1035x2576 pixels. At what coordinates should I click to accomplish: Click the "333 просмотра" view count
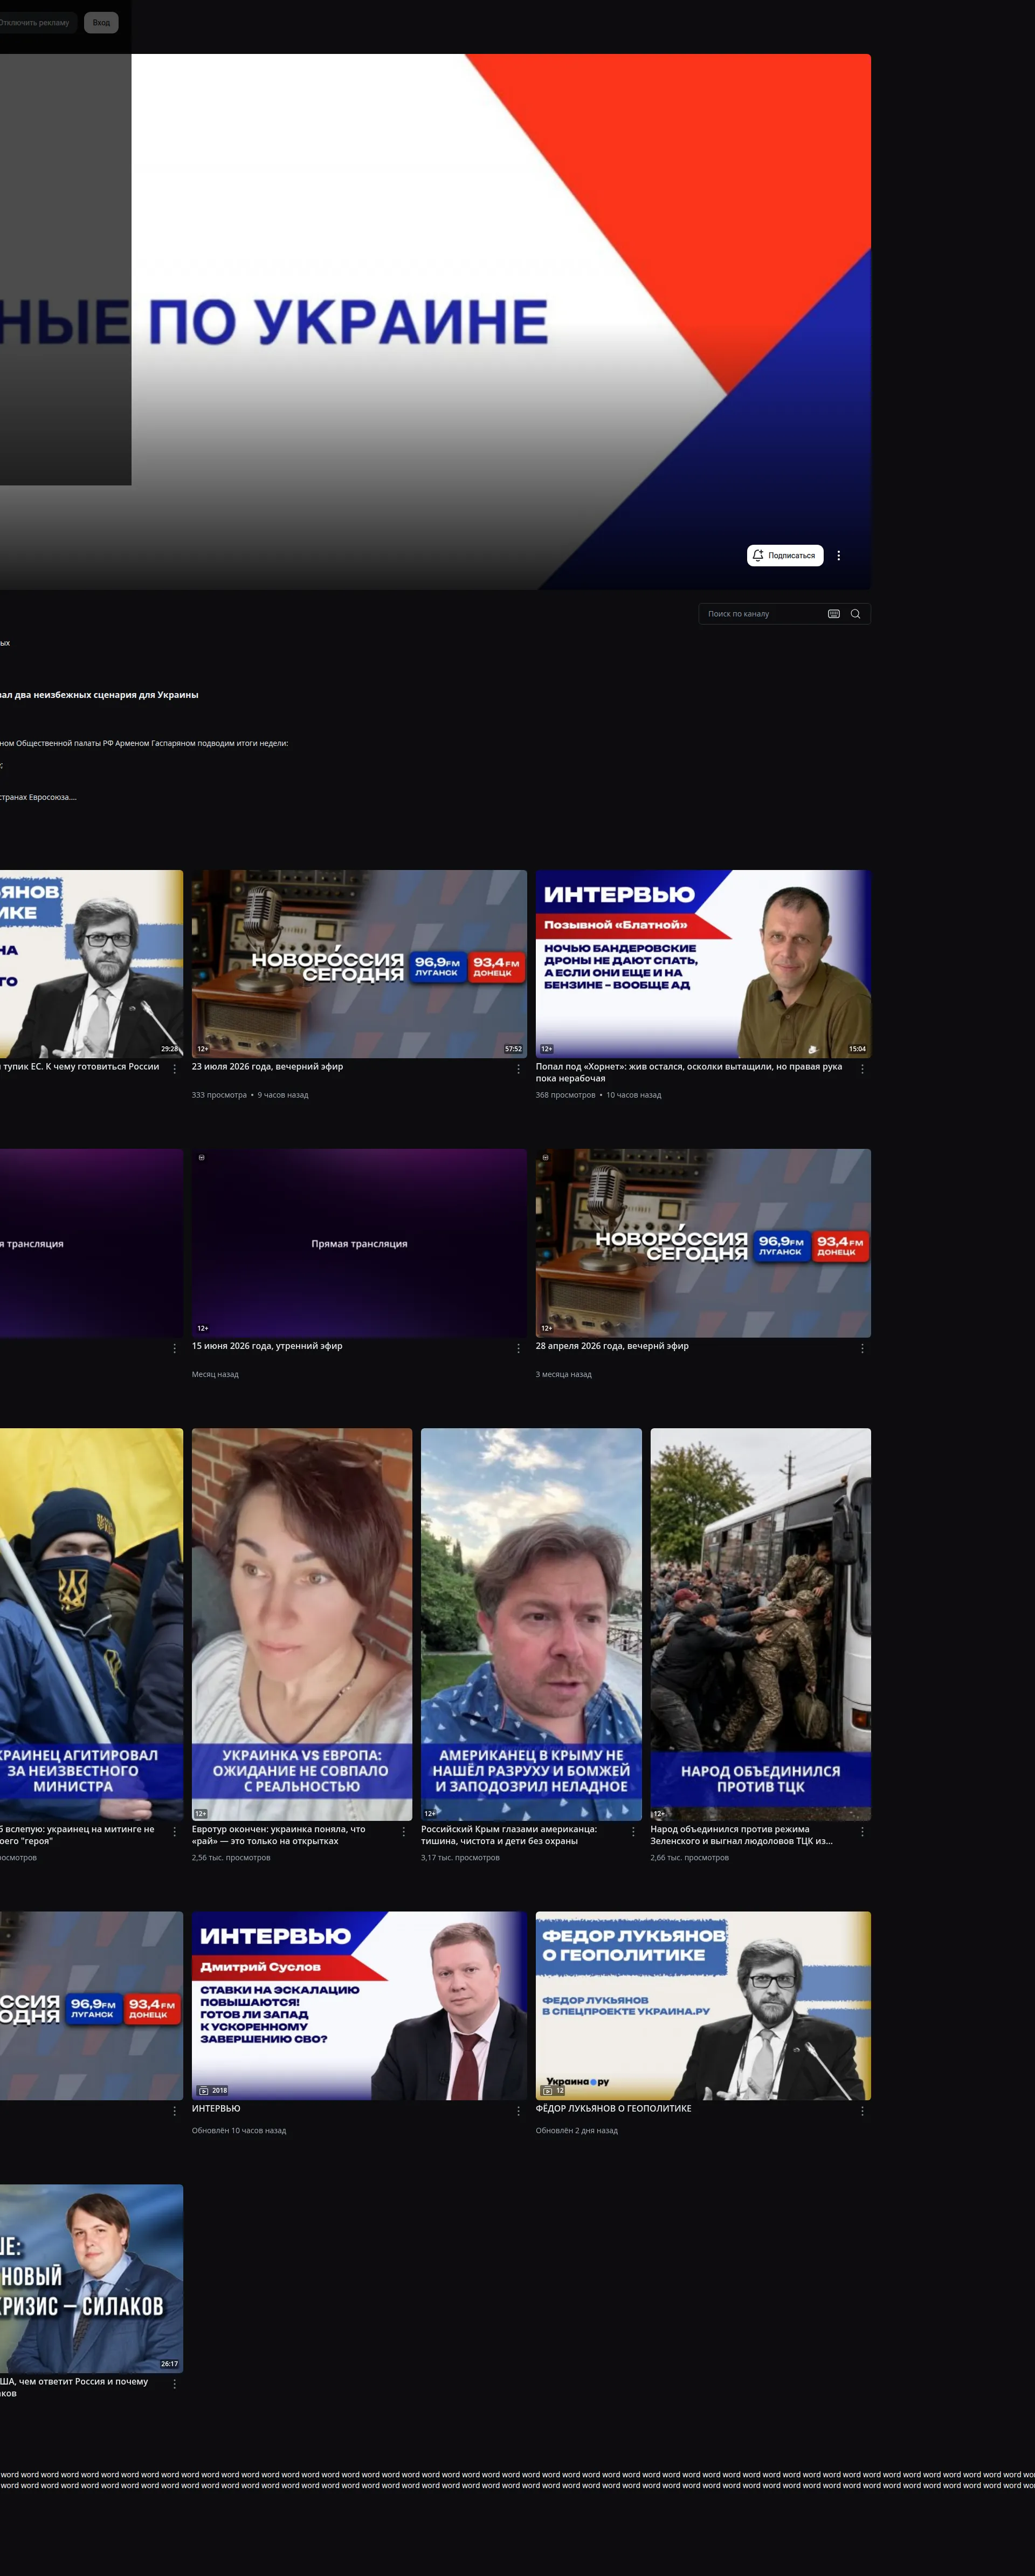219,1095
